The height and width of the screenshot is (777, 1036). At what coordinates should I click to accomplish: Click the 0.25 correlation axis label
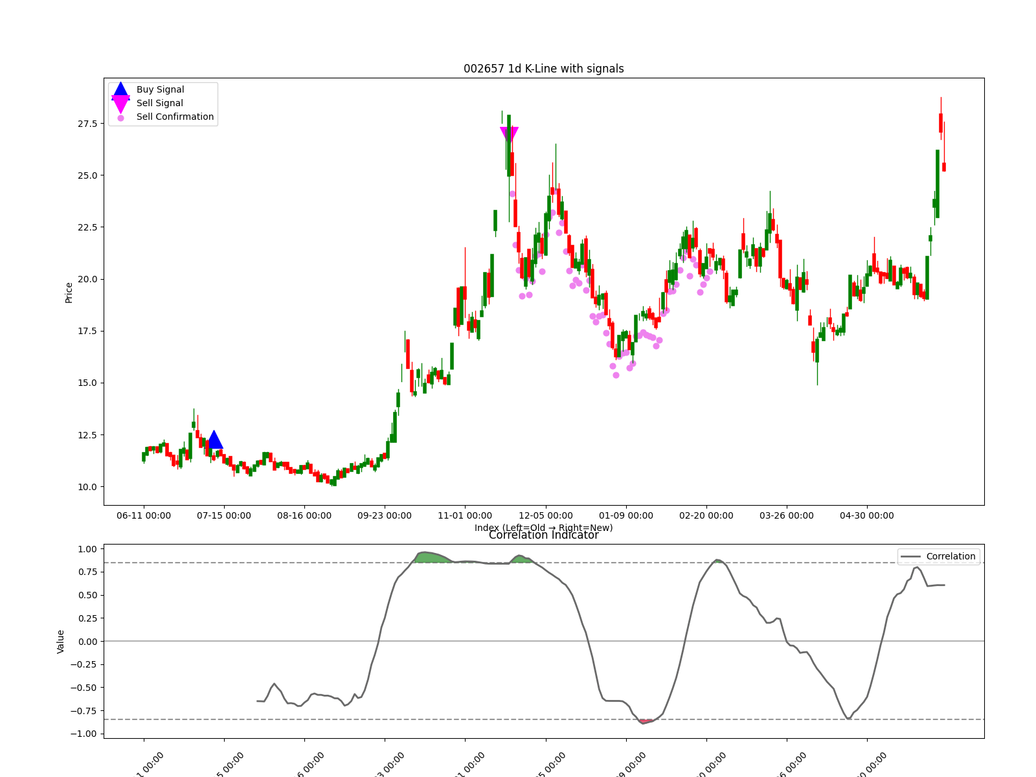(87, 618)
